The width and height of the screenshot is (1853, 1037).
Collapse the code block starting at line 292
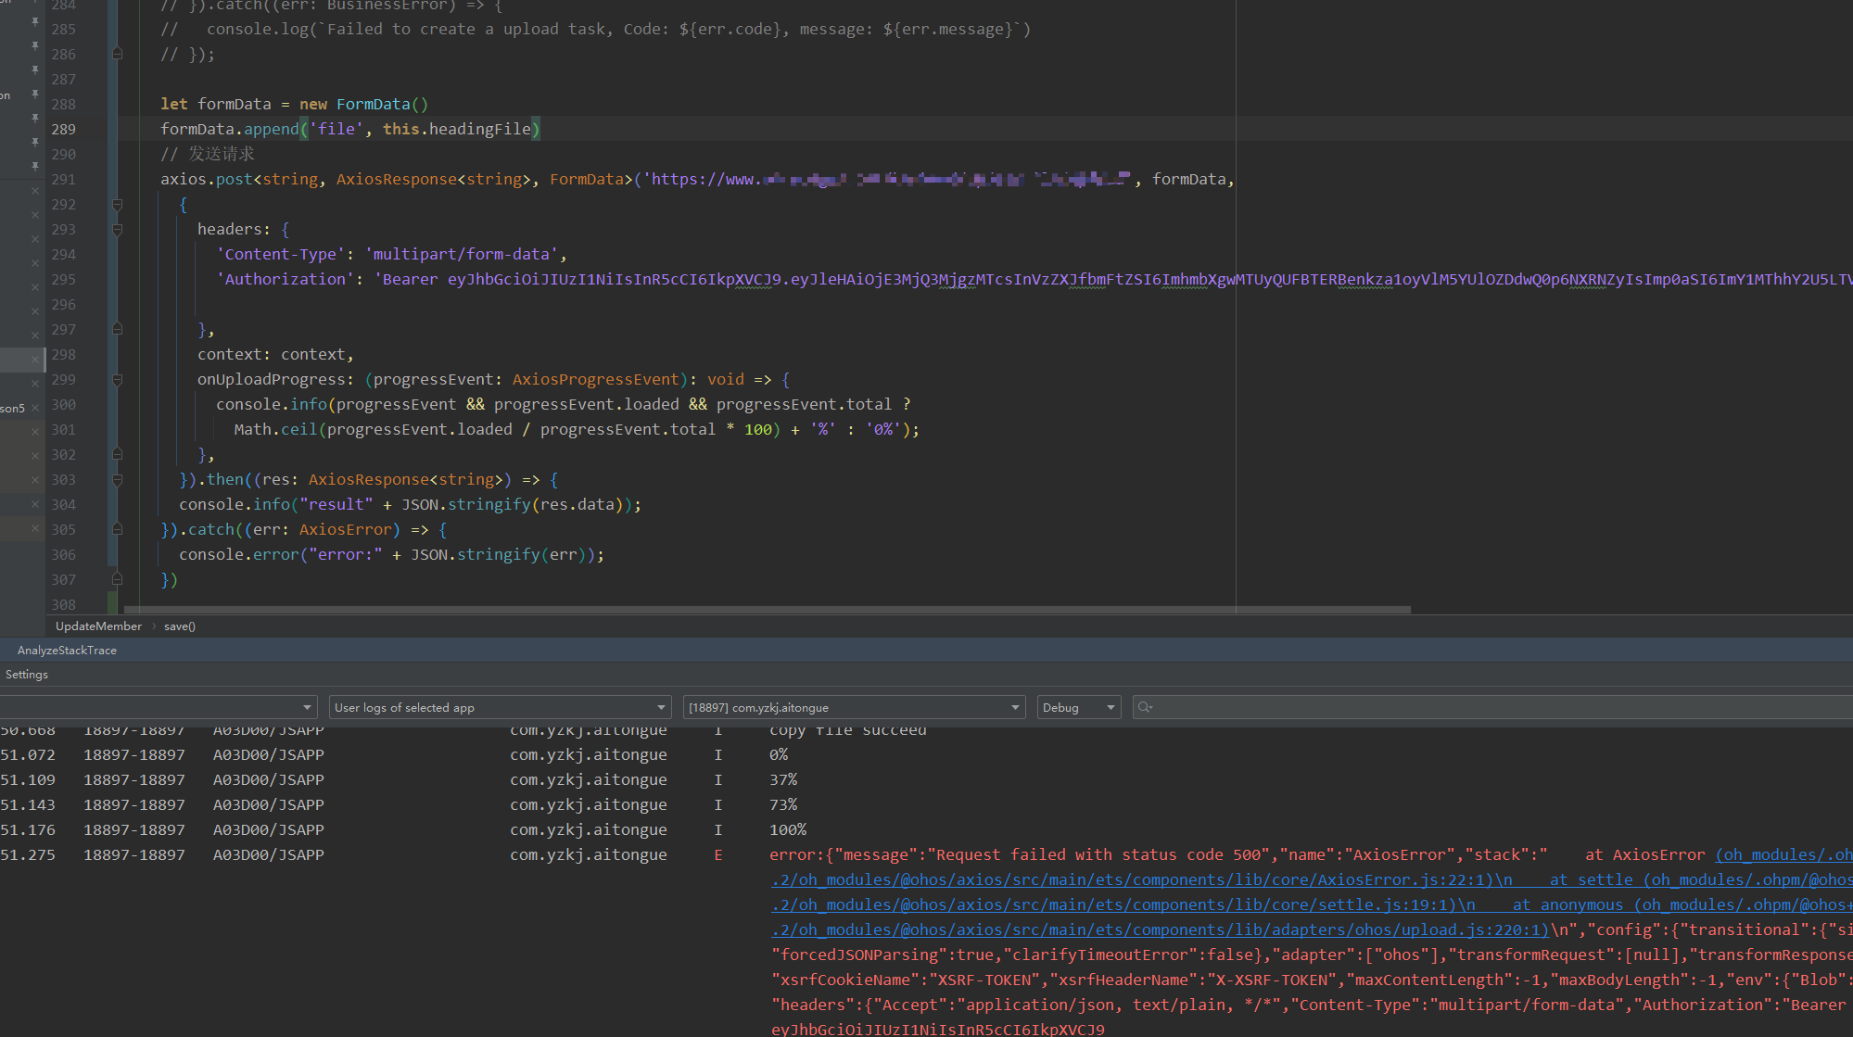point(118,204)
